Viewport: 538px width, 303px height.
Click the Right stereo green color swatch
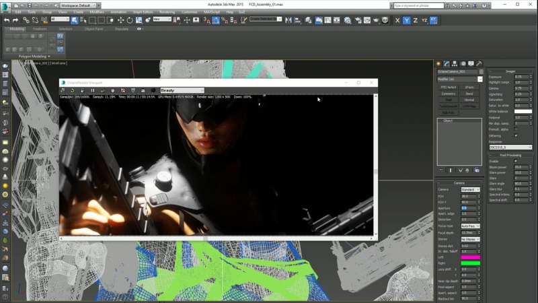pos(470,263)
